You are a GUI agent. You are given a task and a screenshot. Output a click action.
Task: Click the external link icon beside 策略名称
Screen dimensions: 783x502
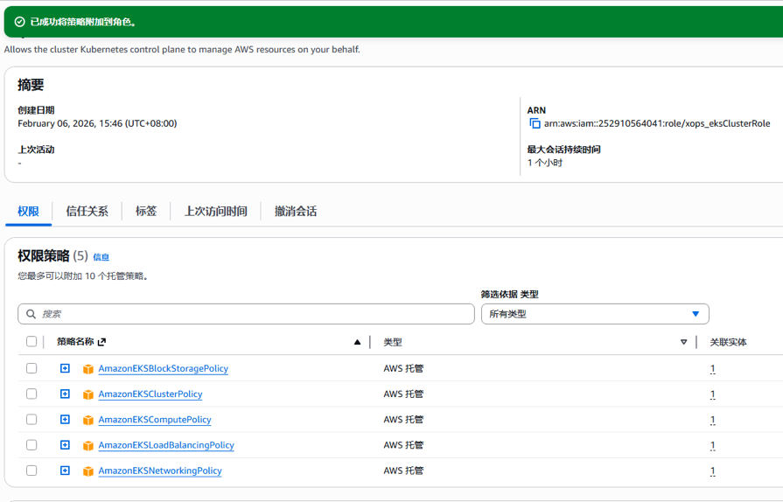[x=101, y=342]
